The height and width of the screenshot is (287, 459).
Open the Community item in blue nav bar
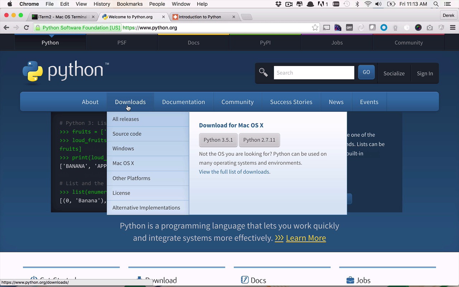pos(237,102)
